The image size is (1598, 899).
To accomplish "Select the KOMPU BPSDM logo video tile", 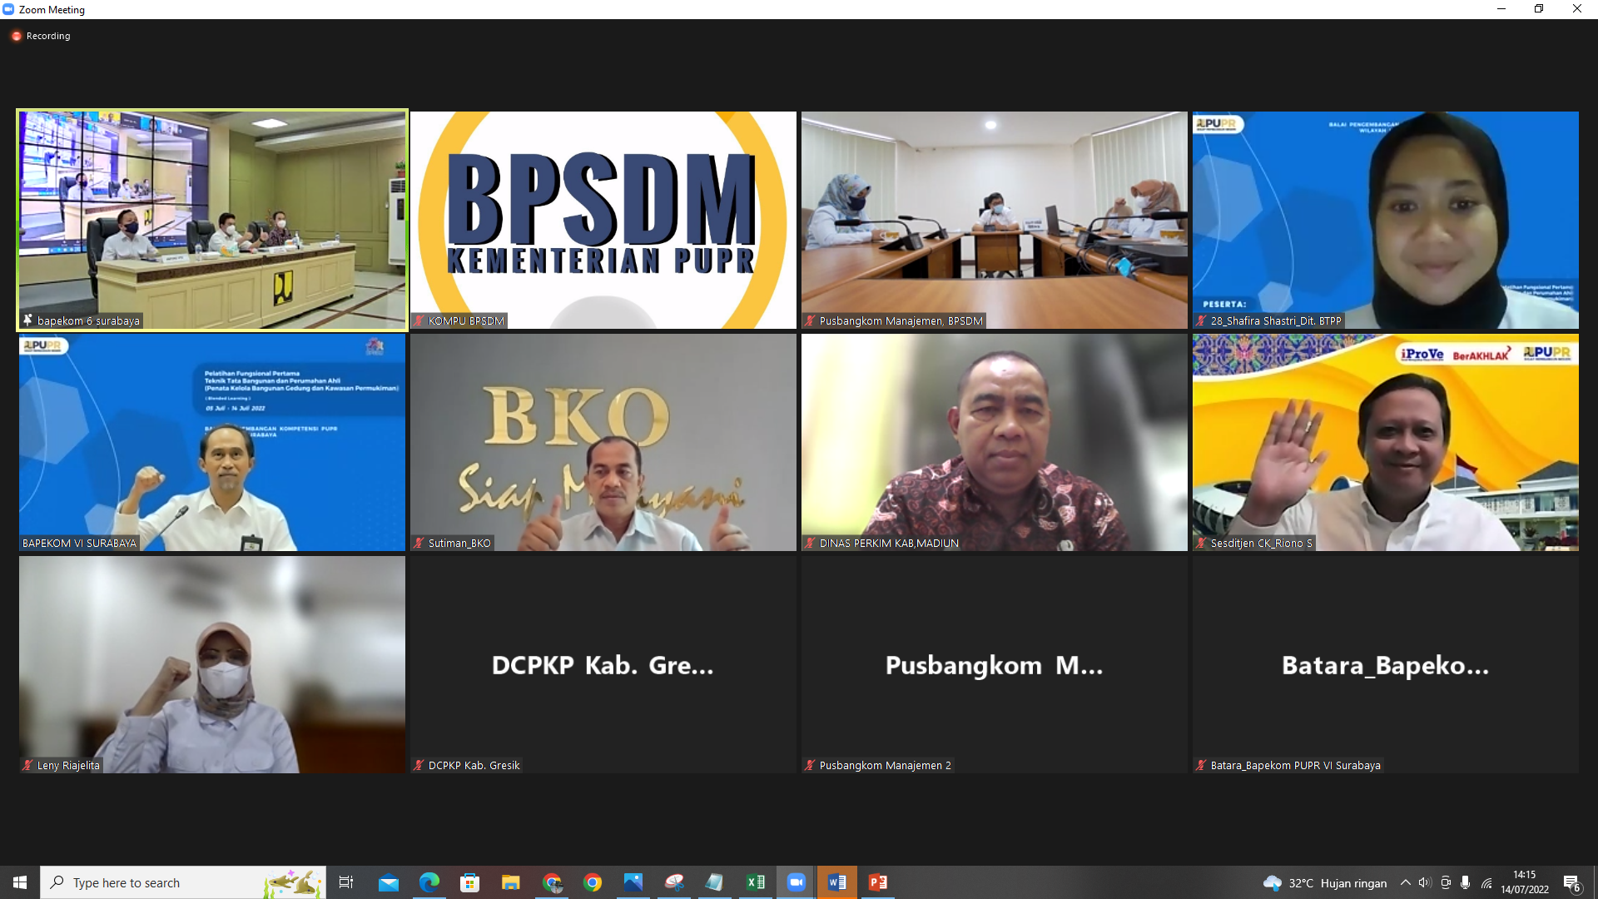I will [x=603, y=220].
